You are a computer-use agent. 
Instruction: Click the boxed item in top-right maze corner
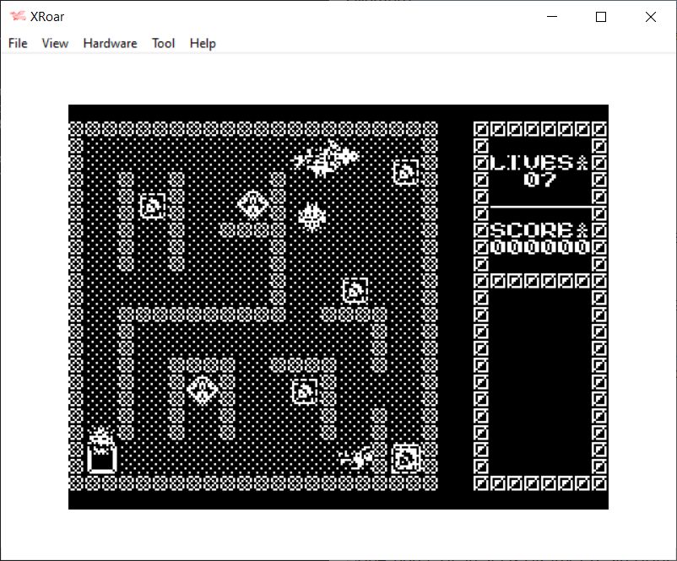(406, 172)
